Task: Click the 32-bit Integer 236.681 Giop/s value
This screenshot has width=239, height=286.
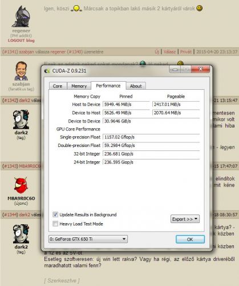Action: pyautogui.click(x=151, y=154)
